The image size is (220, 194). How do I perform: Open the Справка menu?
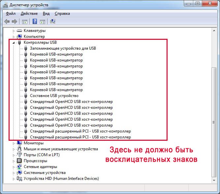(62, 13)
